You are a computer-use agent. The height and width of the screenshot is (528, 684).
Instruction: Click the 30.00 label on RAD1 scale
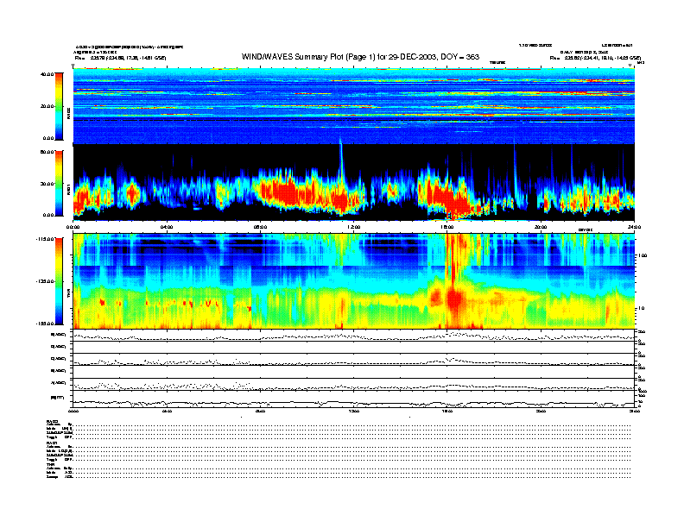(47, 184)
